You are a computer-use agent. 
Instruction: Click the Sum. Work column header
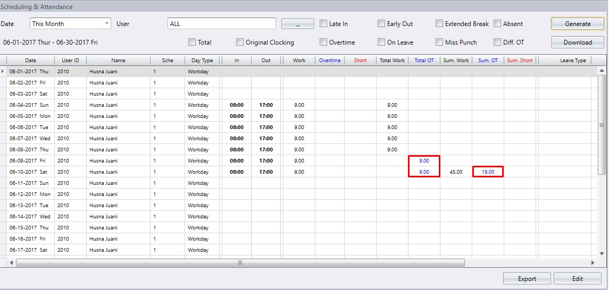coord(456,61)
